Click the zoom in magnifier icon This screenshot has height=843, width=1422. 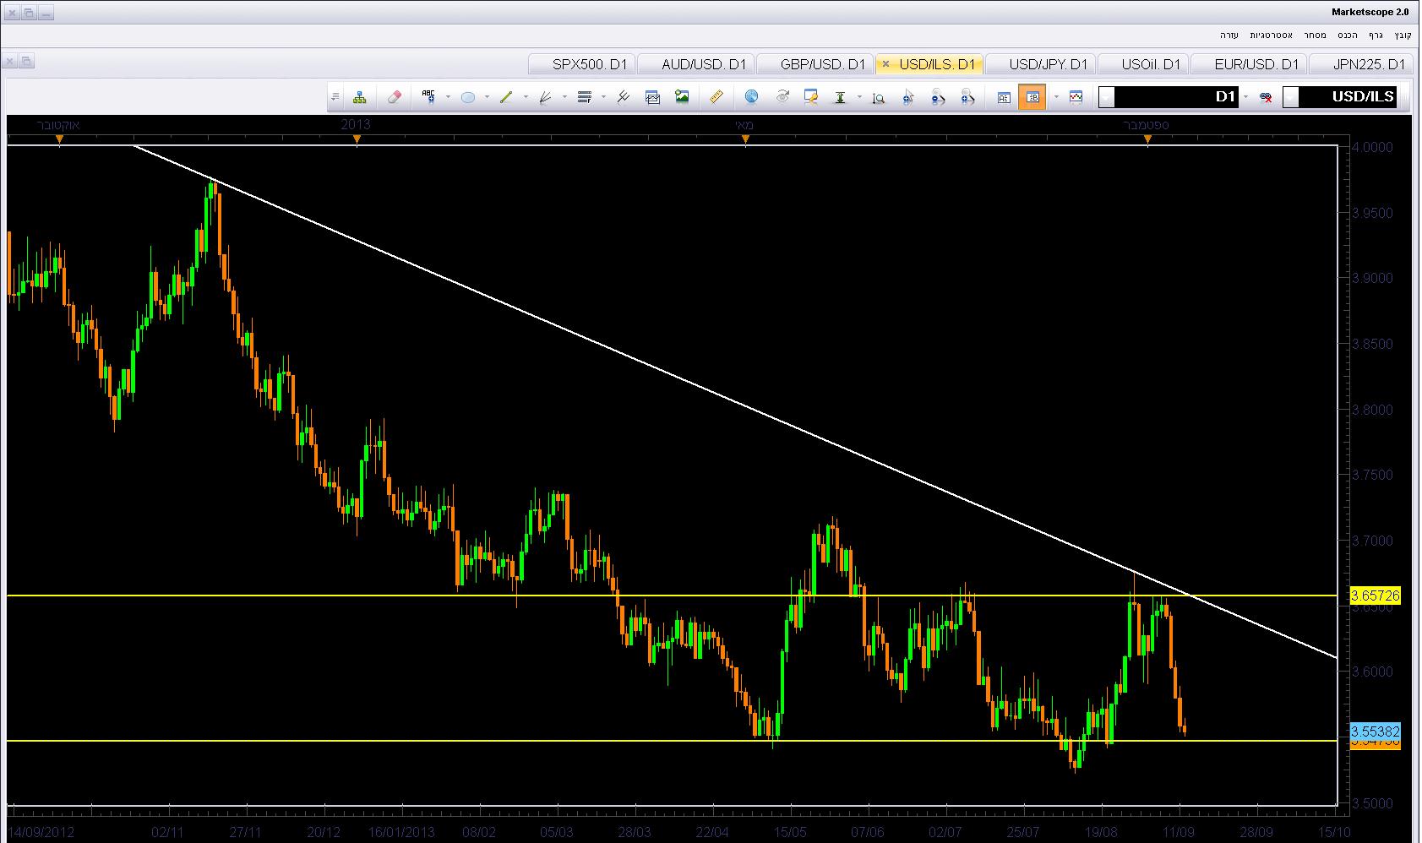tap(968, 97)
